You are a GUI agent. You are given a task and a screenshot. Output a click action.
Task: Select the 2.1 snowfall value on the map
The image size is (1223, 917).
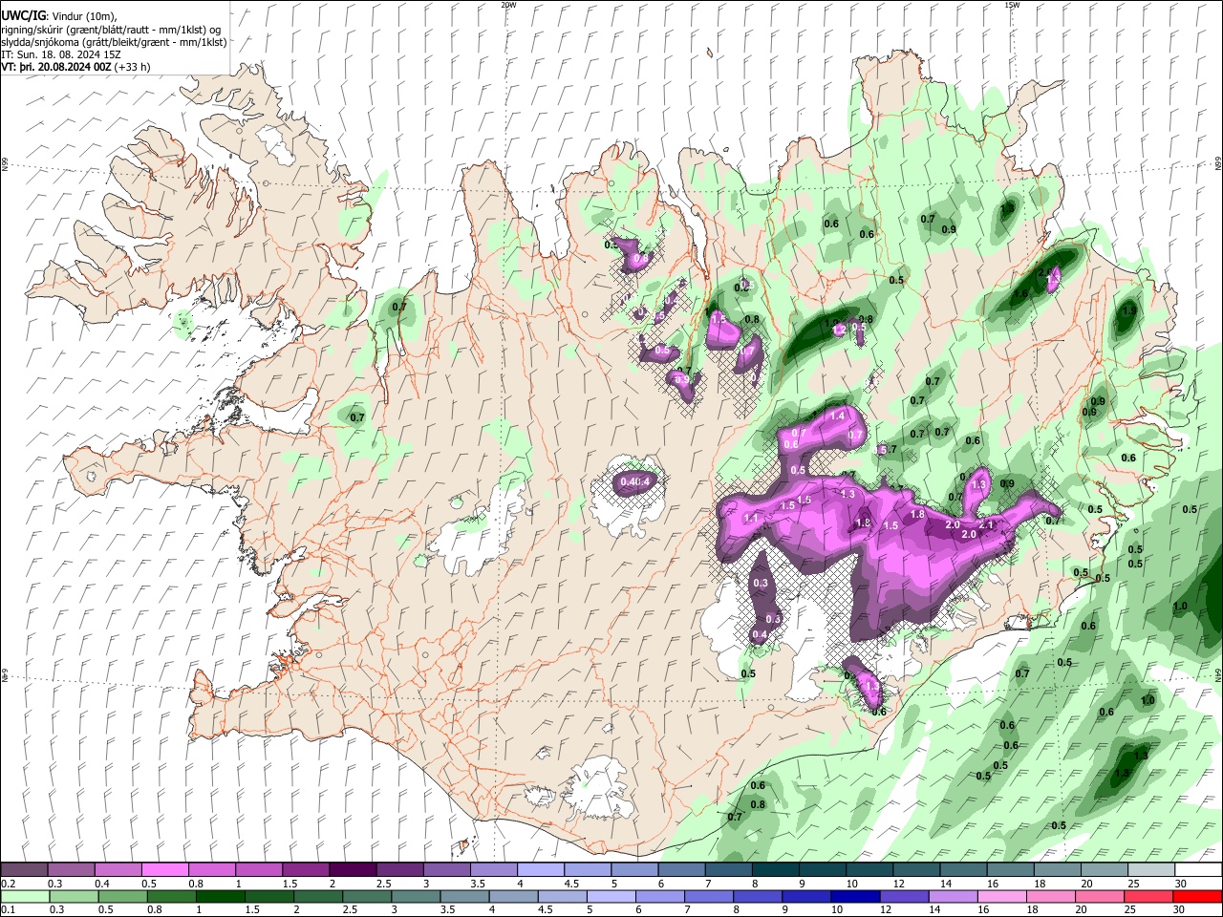pos(987,525)
